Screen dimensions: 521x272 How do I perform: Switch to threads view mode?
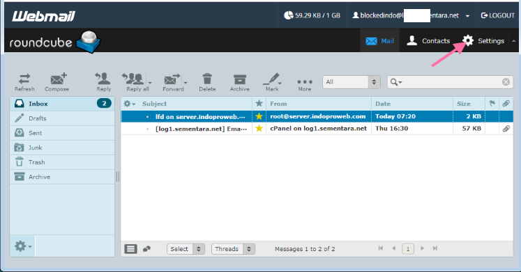(146, 249)
